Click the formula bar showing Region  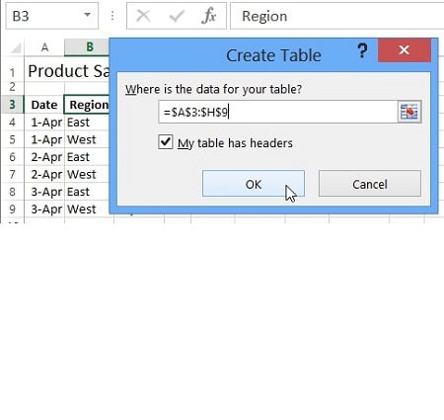click(x=337, y=16)
